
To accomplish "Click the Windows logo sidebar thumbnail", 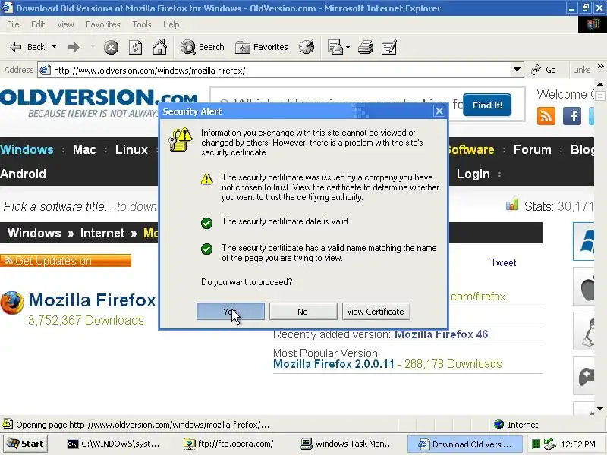I will point(583,241).
